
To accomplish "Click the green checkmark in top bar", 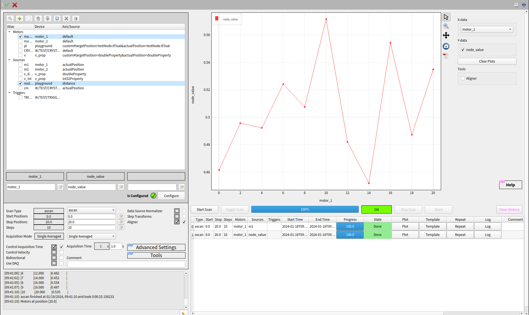I will point(7,5).
